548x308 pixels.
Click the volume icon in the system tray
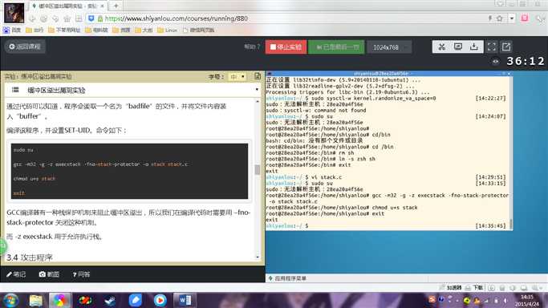pyautogui.click(x=505, y=301)
